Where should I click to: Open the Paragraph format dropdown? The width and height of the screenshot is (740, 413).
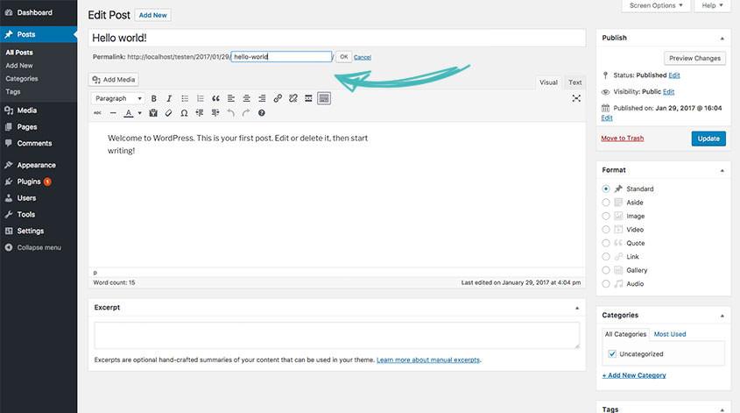118,98
